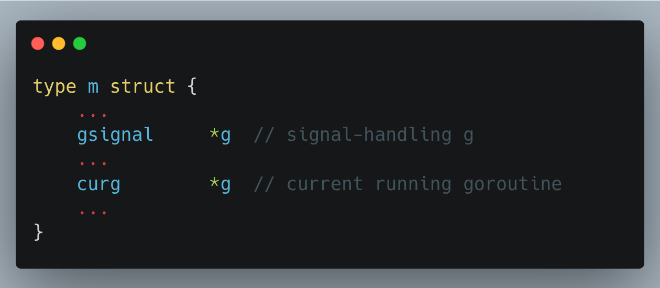Click the red close window button
Screen dimensions: 660x288
(x=38, y=43)
